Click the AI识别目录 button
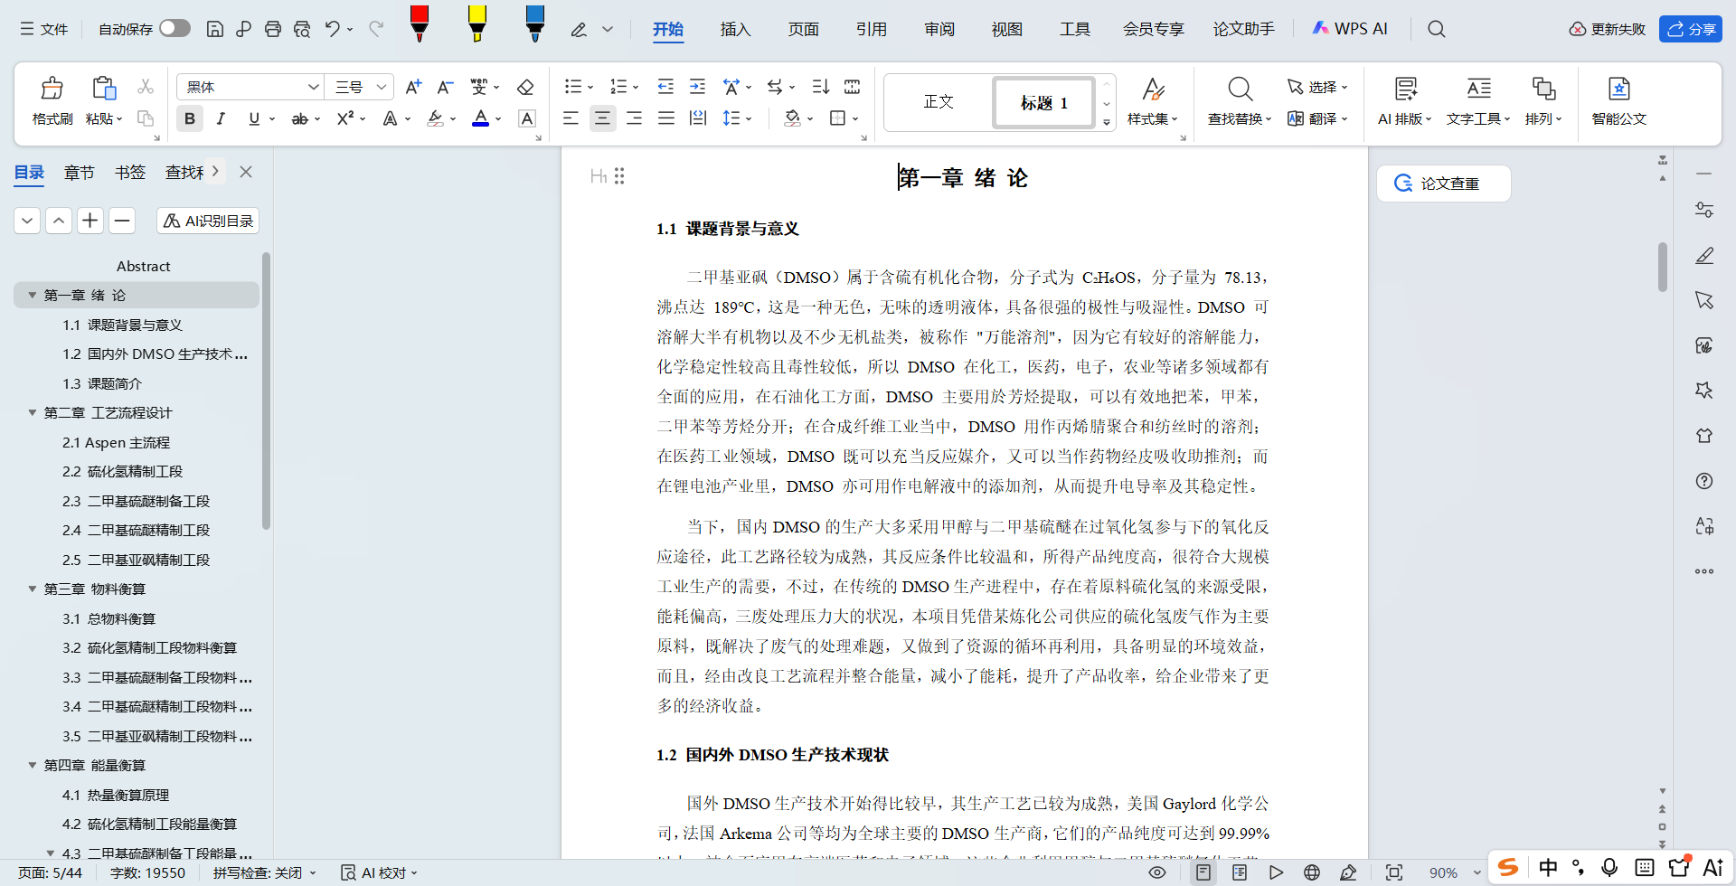The image size is (1736, 886). tap(208, 221)
